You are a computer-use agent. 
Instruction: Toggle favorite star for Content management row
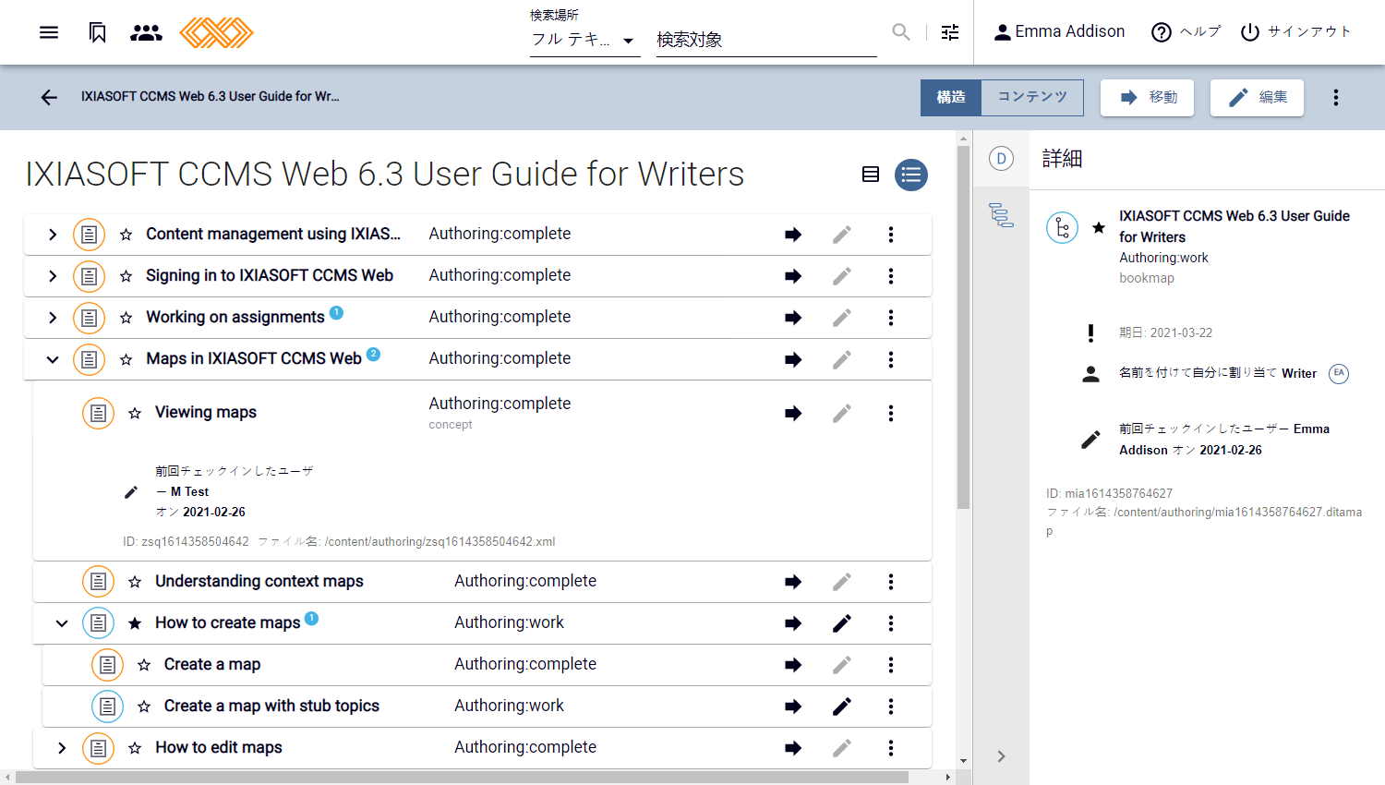[x=126, y=235]
